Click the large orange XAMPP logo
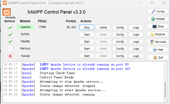This screenshot has width=170, height=104. pyautogui.click(x=7, y=12)
